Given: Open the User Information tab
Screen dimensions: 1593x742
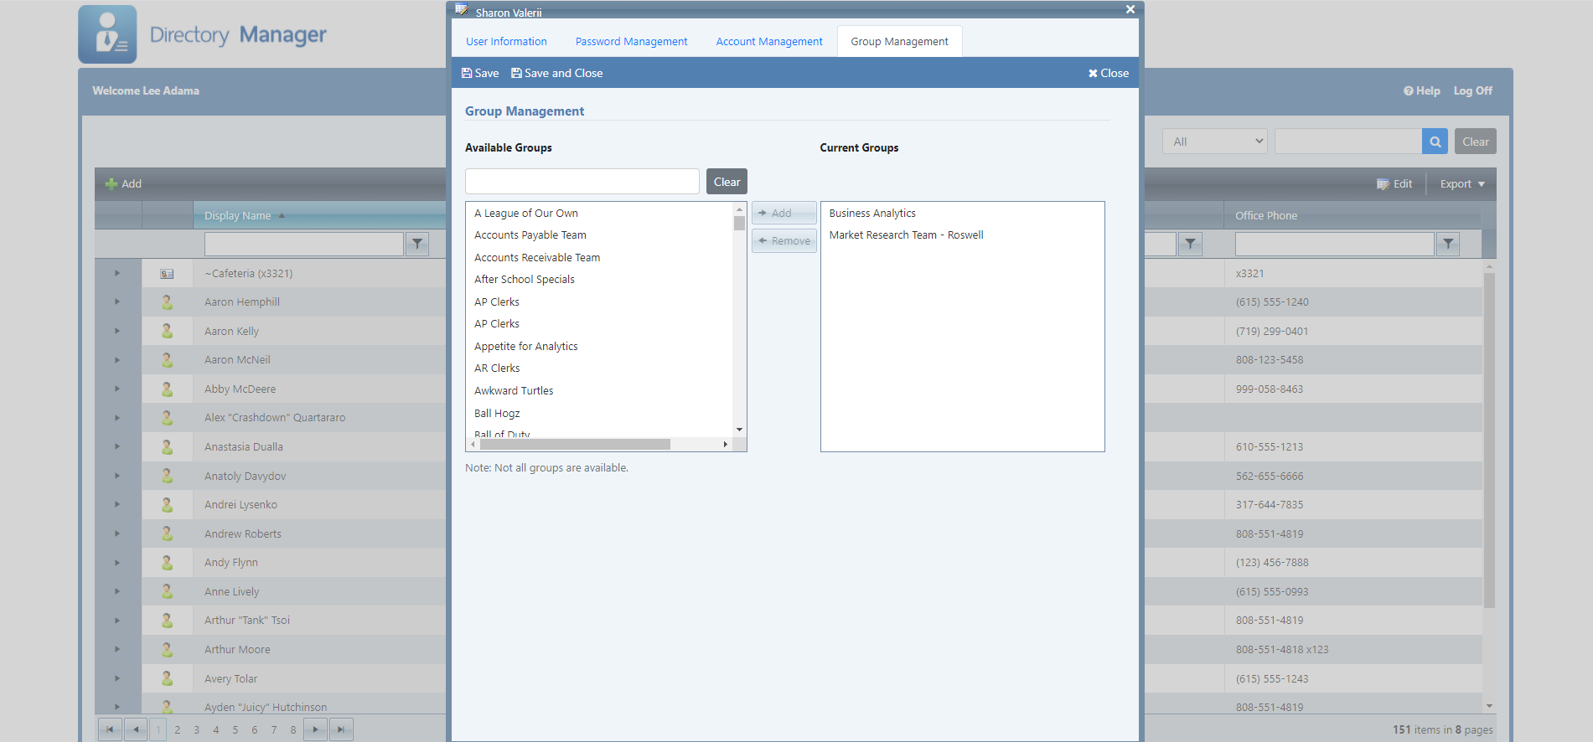Looking at the screenshot, I should [x=506, y=41].
